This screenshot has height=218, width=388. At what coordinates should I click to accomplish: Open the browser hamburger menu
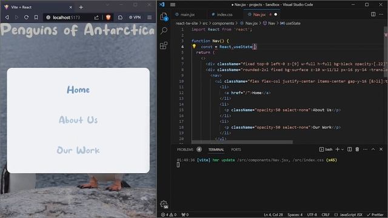[150, 18]
